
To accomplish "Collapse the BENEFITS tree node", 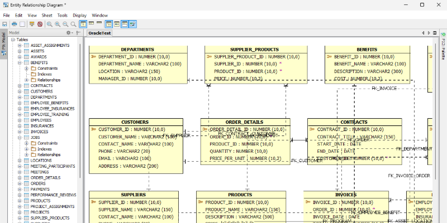I will pos(20,62).
